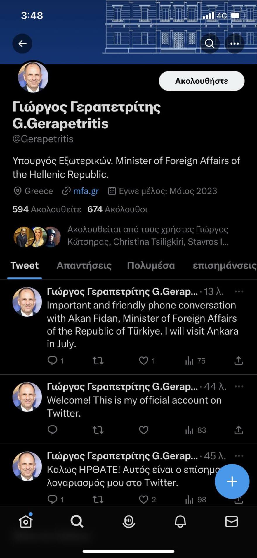Open the Notifications bell icon
Viewport: 257px width, 558px height.
[180, 521]
